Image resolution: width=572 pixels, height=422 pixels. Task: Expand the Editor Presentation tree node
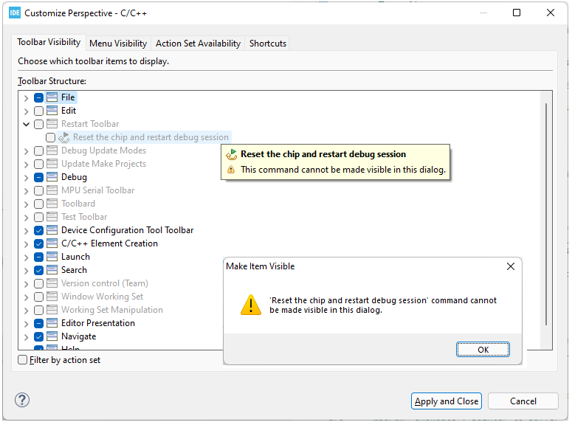click(x=27, y=323)
